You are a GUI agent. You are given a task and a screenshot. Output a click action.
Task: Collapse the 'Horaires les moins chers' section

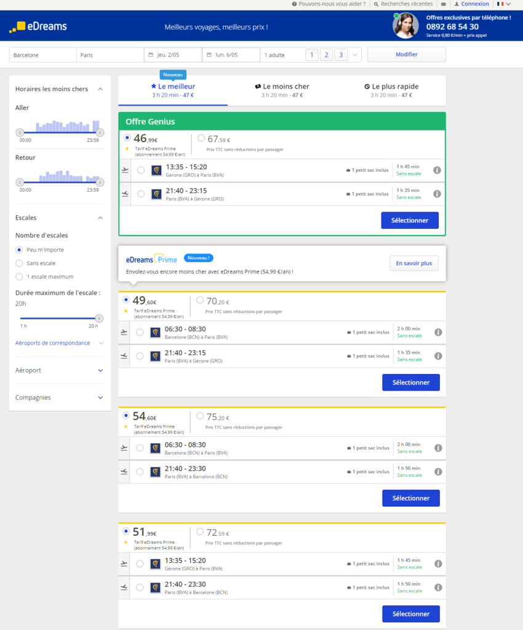click(x=100, y=89)
